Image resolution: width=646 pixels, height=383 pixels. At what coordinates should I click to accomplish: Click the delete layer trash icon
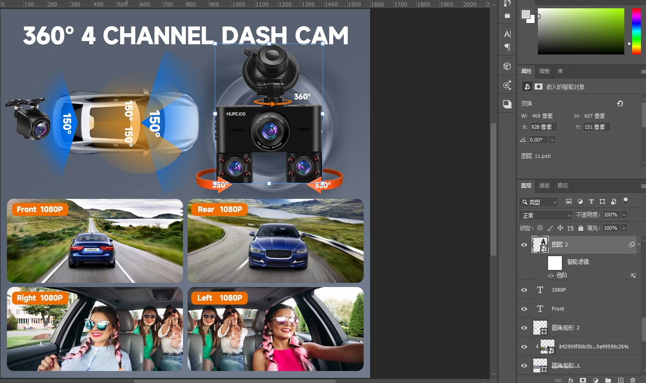tap(633, 380)
